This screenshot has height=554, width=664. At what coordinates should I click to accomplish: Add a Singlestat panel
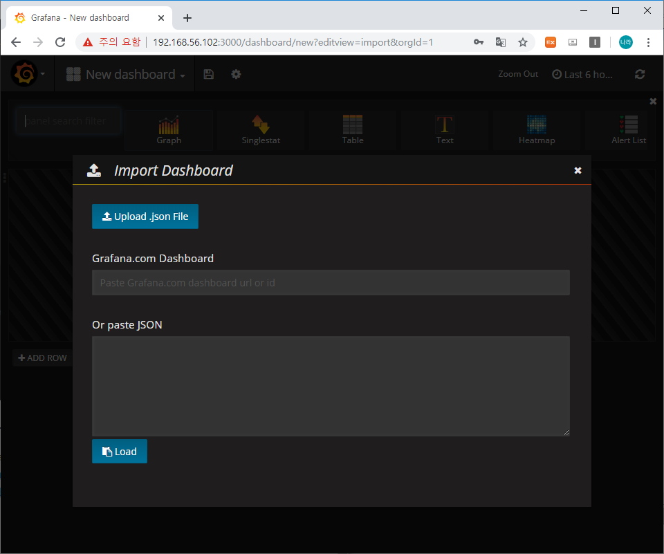pyautogui.click(x=261, y=130)
